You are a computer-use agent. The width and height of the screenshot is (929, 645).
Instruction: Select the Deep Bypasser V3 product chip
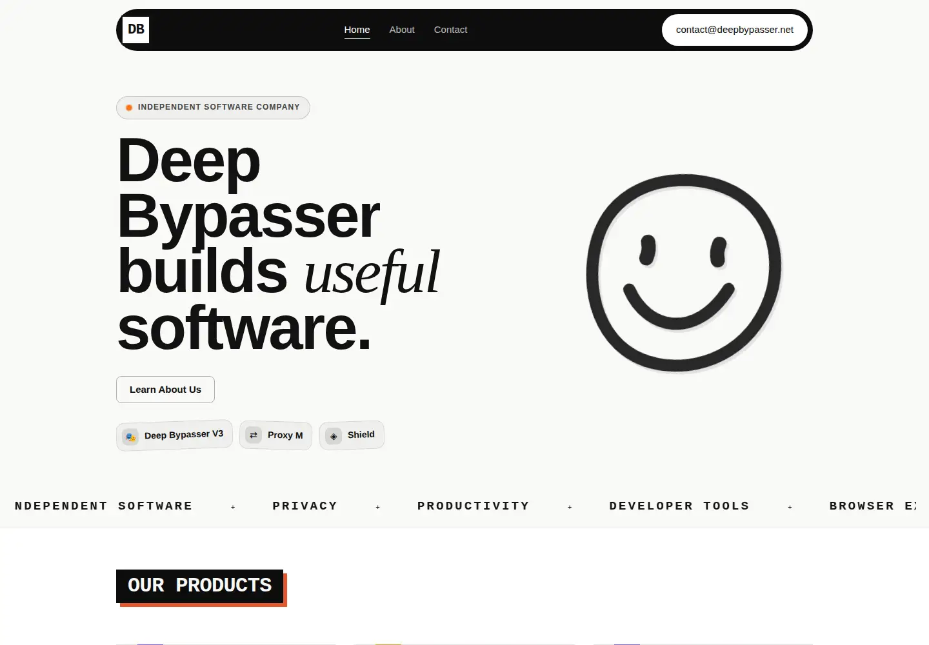(174, 435)
